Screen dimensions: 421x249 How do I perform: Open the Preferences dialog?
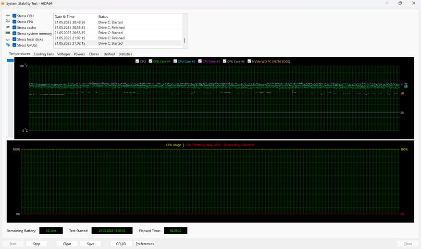145,244
